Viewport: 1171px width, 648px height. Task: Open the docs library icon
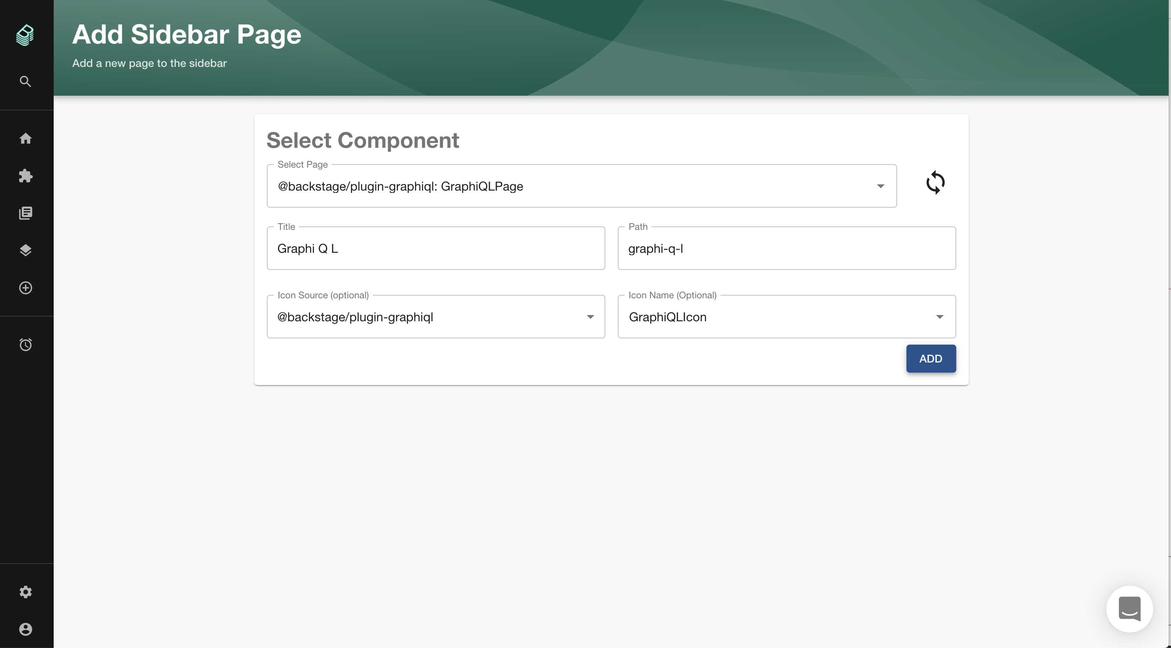(x=25, y=213)
